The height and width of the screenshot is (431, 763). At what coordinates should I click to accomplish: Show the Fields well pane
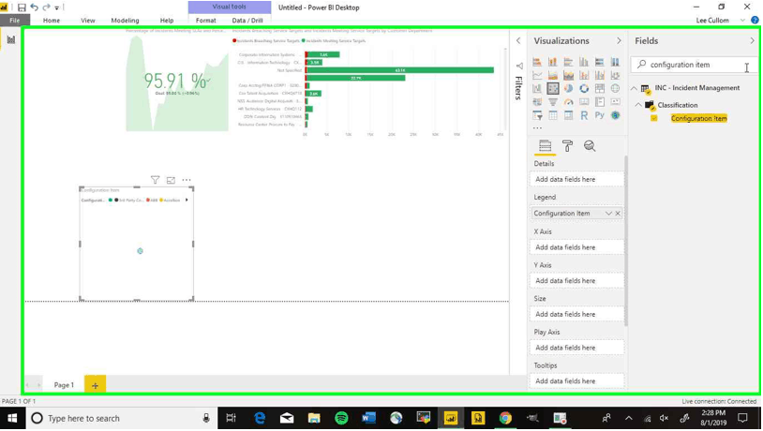(x=545, y=146)
